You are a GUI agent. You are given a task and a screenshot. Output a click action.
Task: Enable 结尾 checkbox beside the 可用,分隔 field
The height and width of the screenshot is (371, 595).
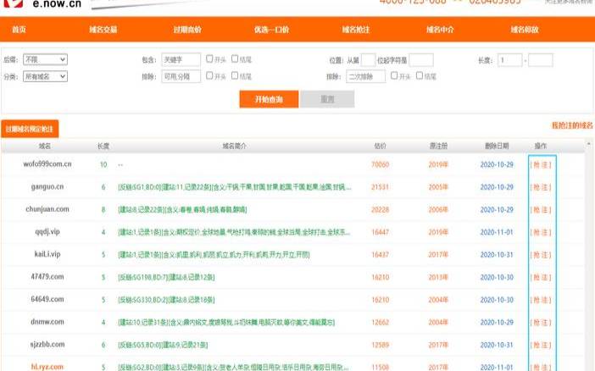point(235,75)
